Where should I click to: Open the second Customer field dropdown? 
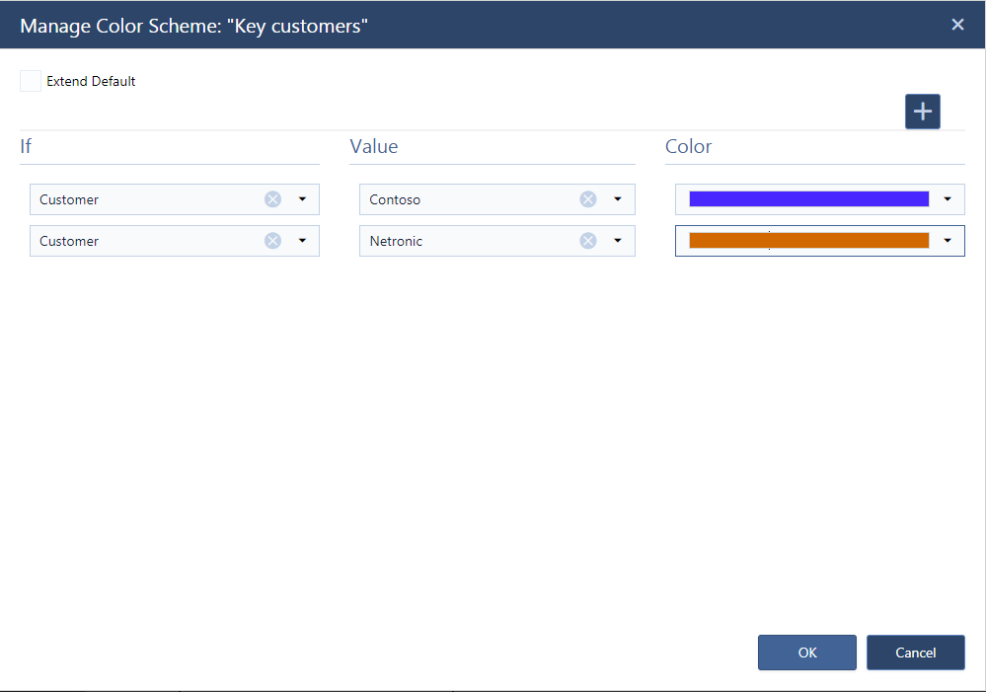point(303,240)
